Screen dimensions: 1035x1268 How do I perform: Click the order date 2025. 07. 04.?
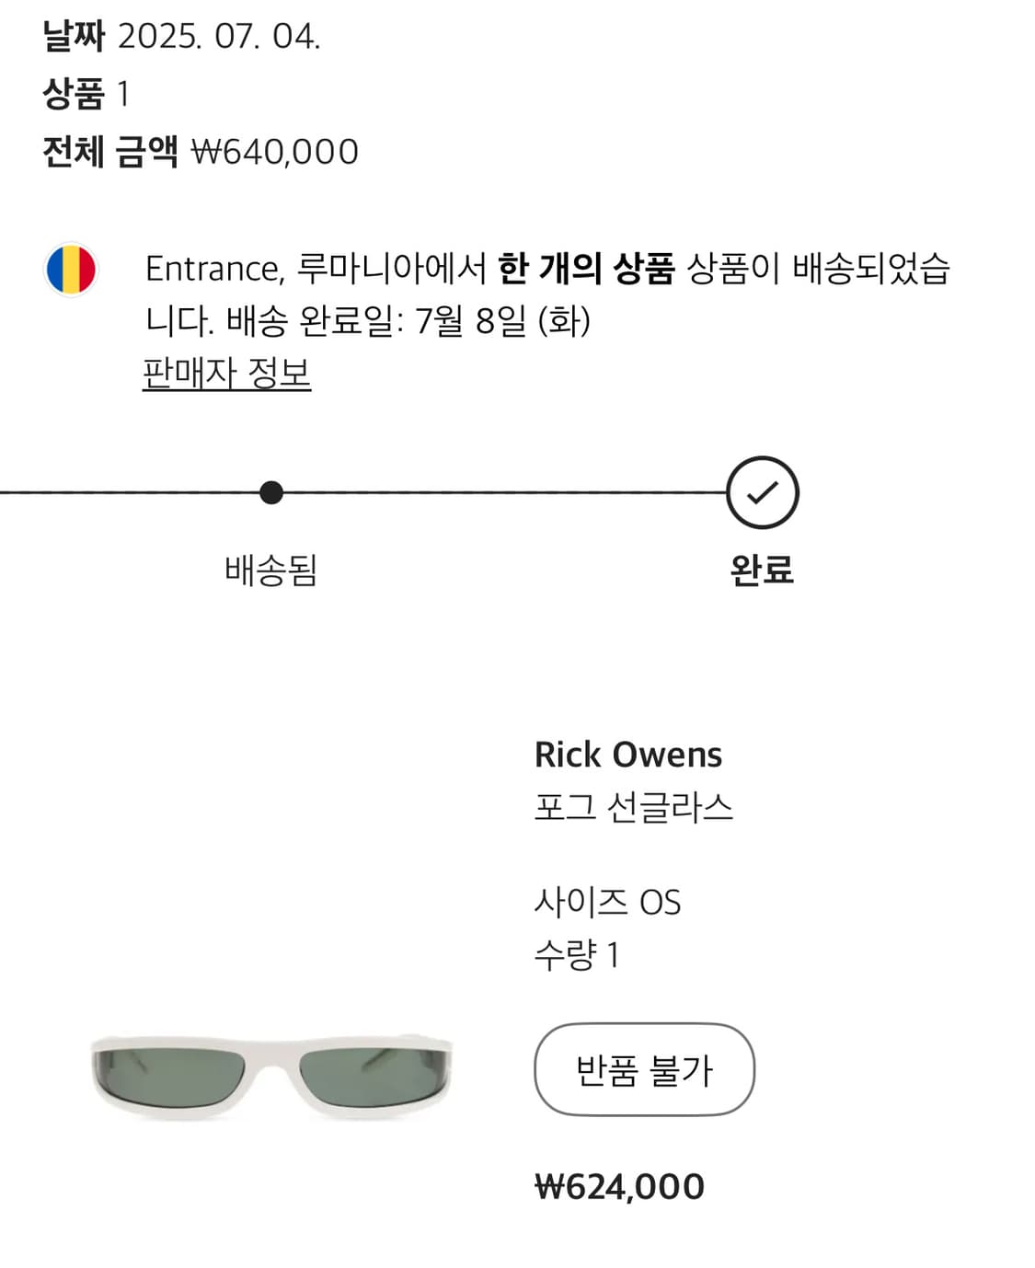coord(219,37)
